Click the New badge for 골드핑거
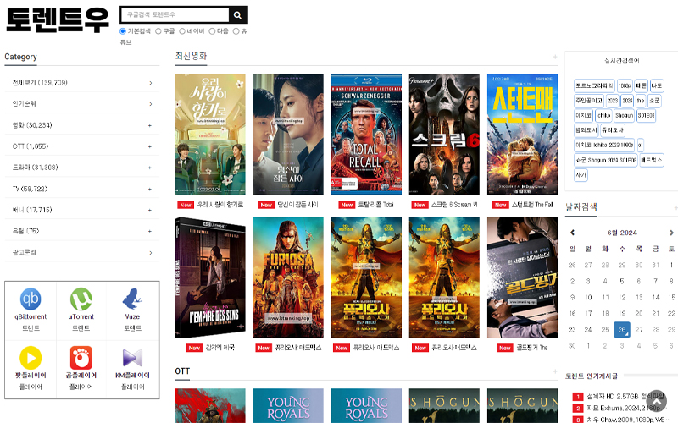Screen dimensions: 678x423 (504, 348)
